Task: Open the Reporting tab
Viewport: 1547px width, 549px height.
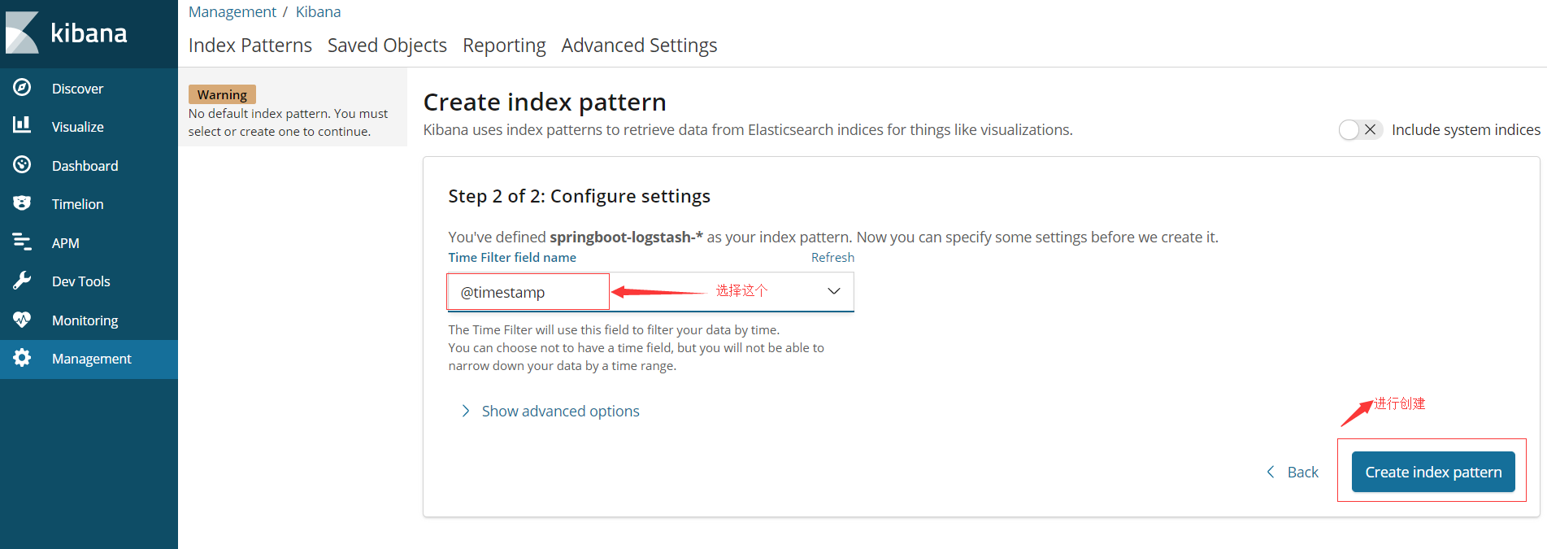Action: (x=504, y=46)
